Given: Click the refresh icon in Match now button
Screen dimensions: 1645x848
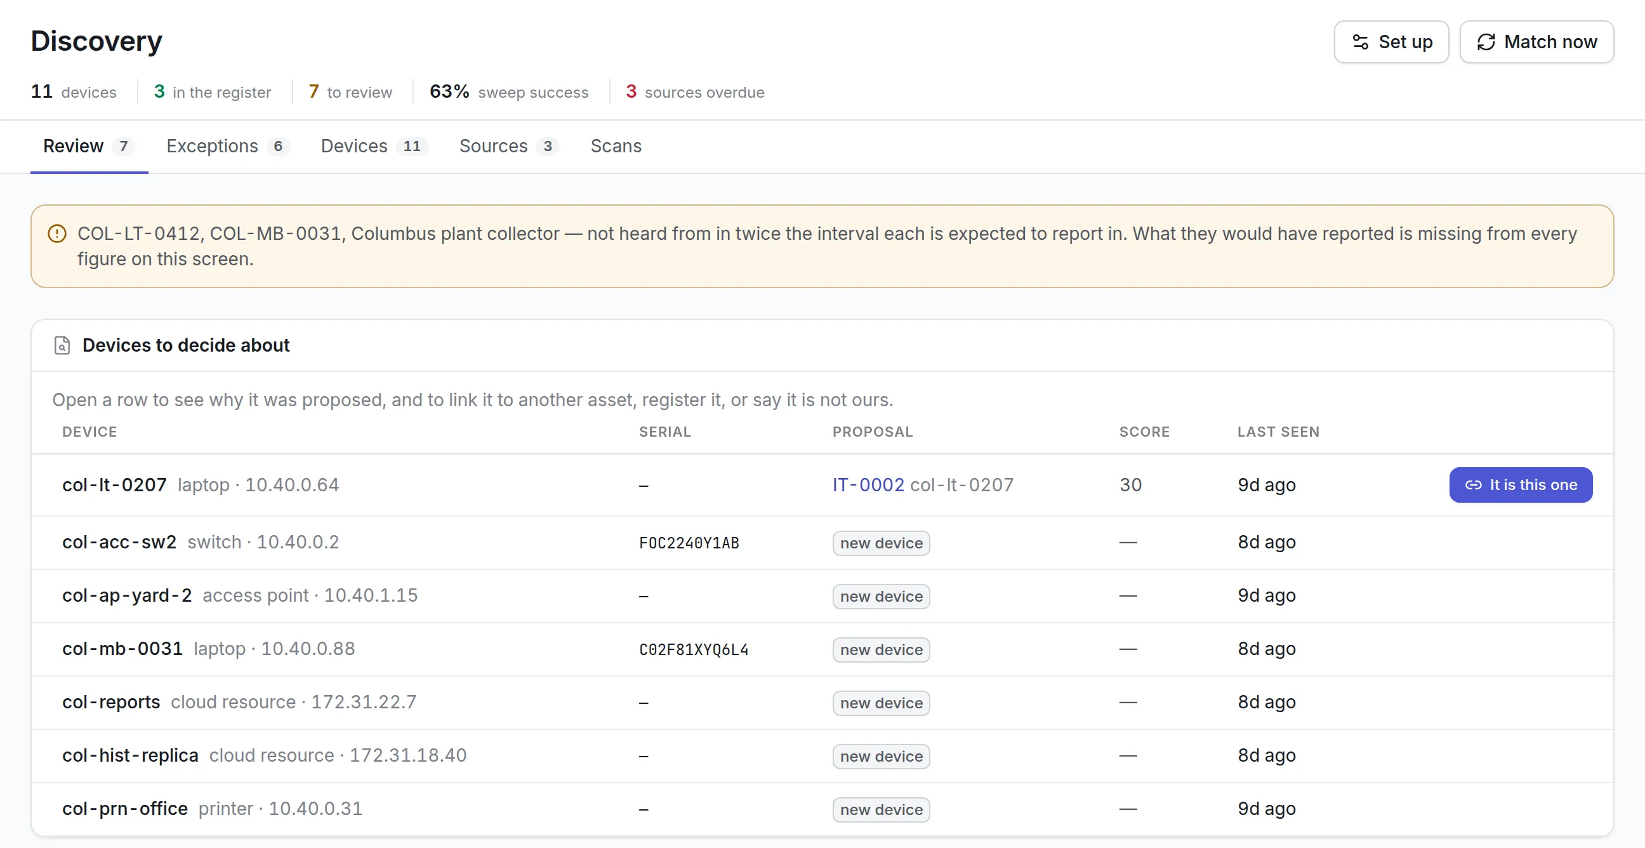Looking at the screenshot, I should point(1486,42).
